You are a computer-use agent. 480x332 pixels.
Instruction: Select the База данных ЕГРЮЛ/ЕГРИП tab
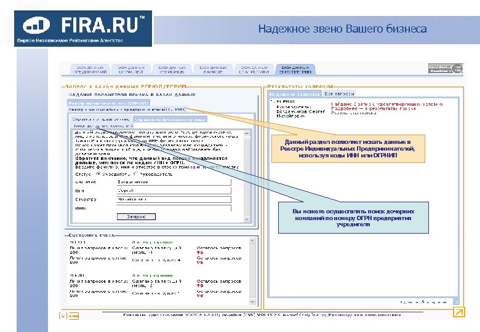295,69
